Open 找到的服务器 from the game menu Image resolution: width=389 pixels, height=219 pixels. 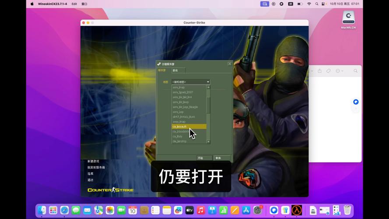(x=96, y=167)
